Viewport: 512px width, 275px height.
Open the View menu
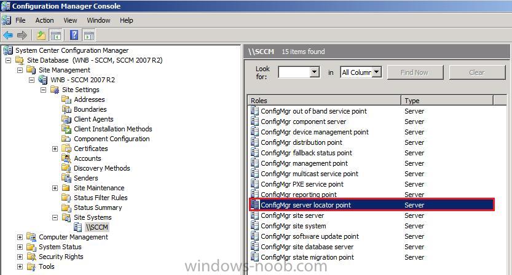click(70, 20)
